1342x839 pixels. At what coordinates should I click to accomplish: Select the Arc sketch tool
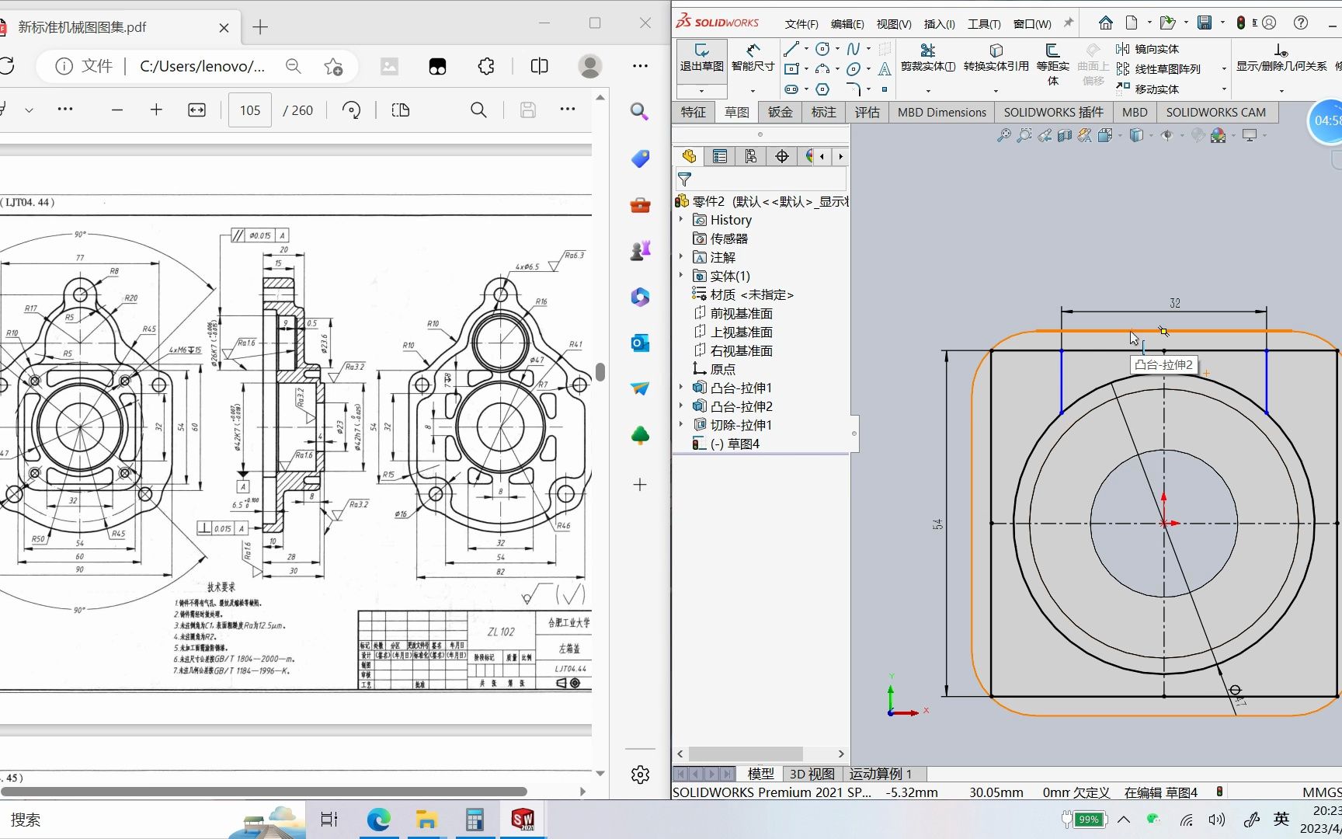tap(822, 69)
